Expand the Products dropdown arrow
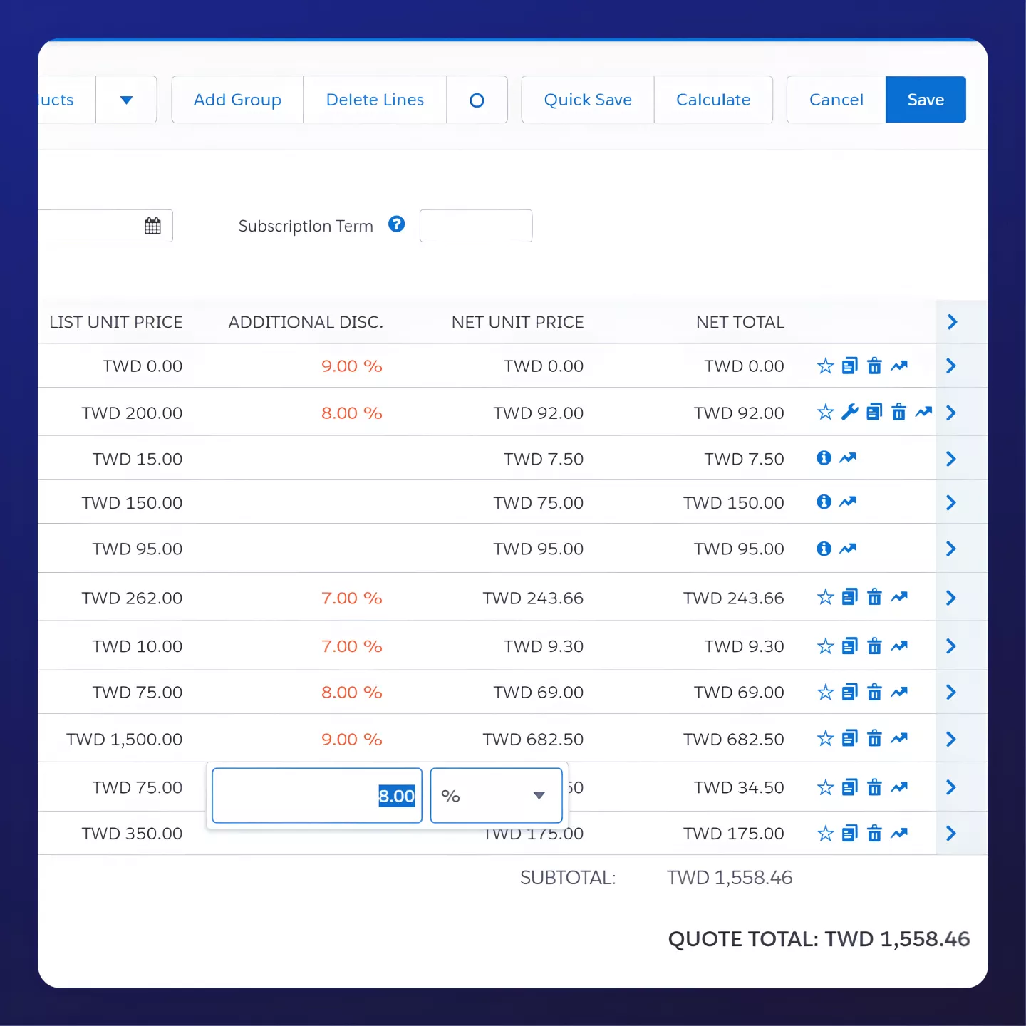 pyautogui.click(x=126, y=100)
